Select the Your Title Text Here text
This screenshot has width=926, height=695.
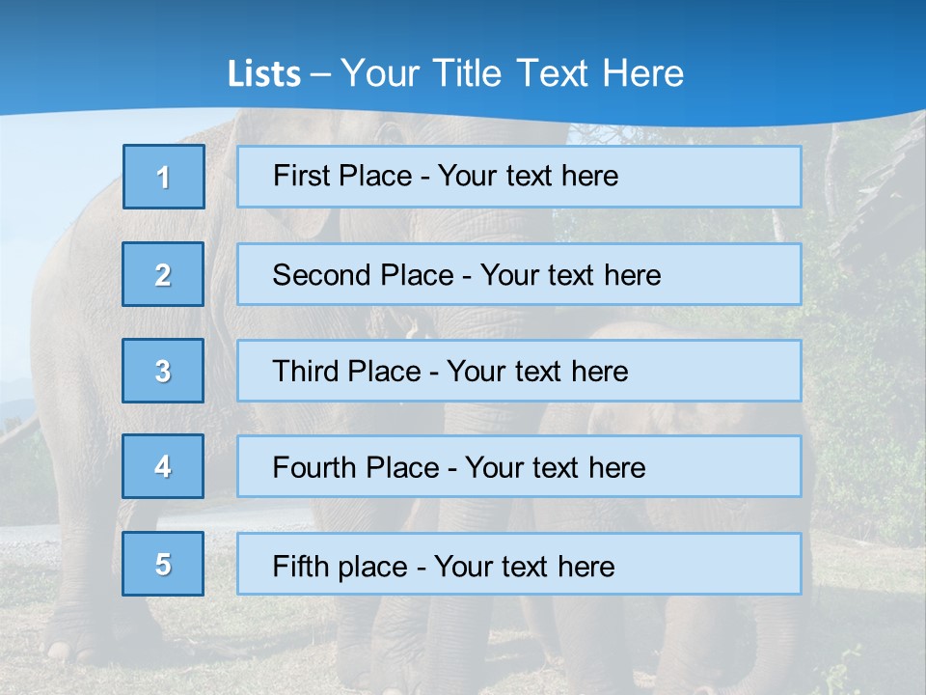[x=512, y=73]
